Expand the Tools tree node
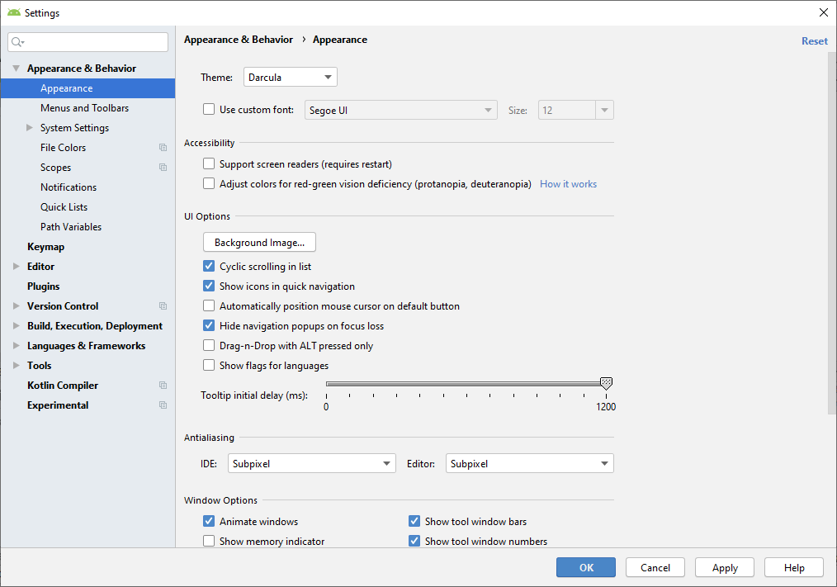Viewport: 837px width, 587px height. pos(16,366)
